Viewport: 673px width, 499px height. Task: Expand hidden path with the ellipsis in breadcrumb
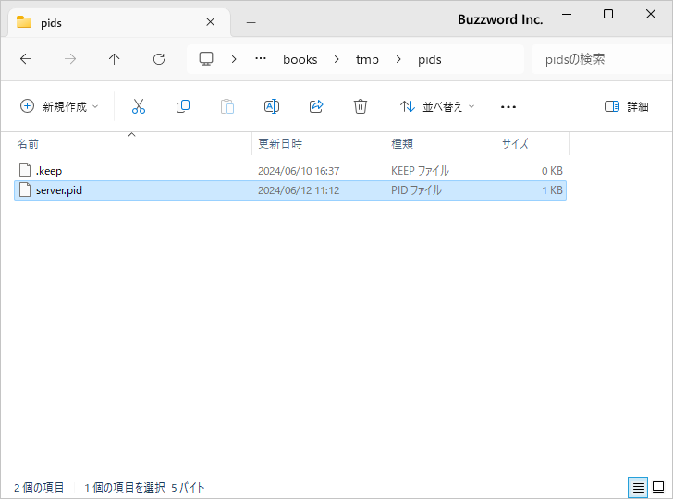click(x=261, y=59)
